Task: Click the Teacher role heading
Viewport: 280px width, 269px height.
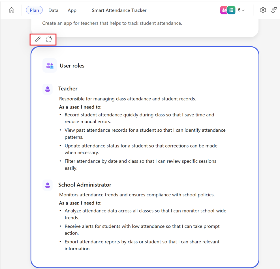Action: (x=68, y=88)
